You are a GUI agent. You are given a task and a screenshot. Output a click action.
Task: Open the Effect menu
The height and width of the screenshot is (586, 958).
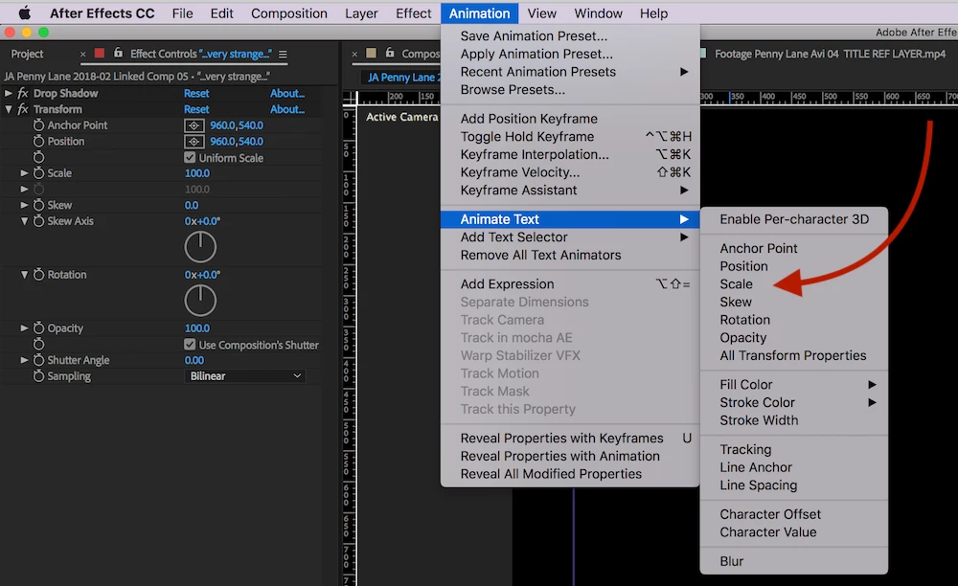tap(413, 12)
